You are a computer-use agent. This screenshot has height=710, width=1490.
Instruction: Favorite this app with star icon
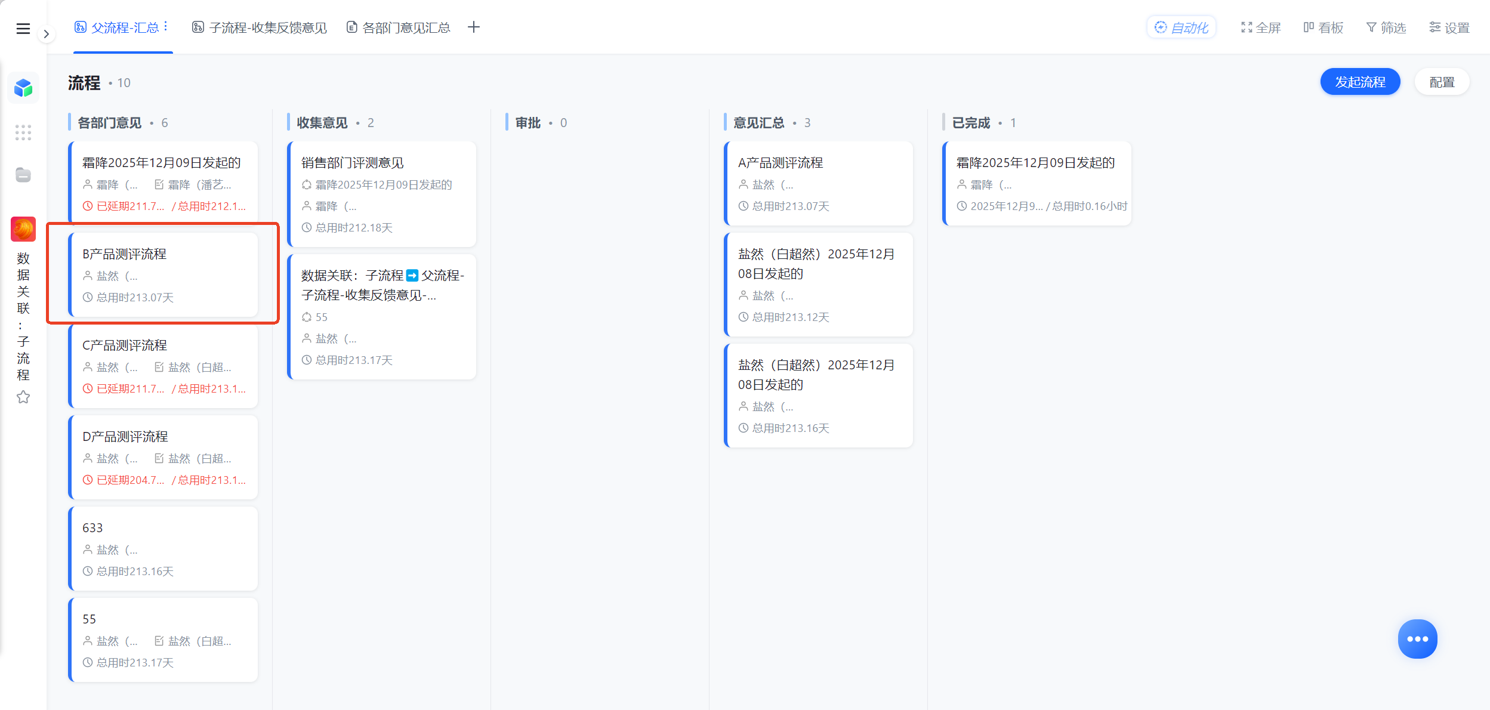23,397
